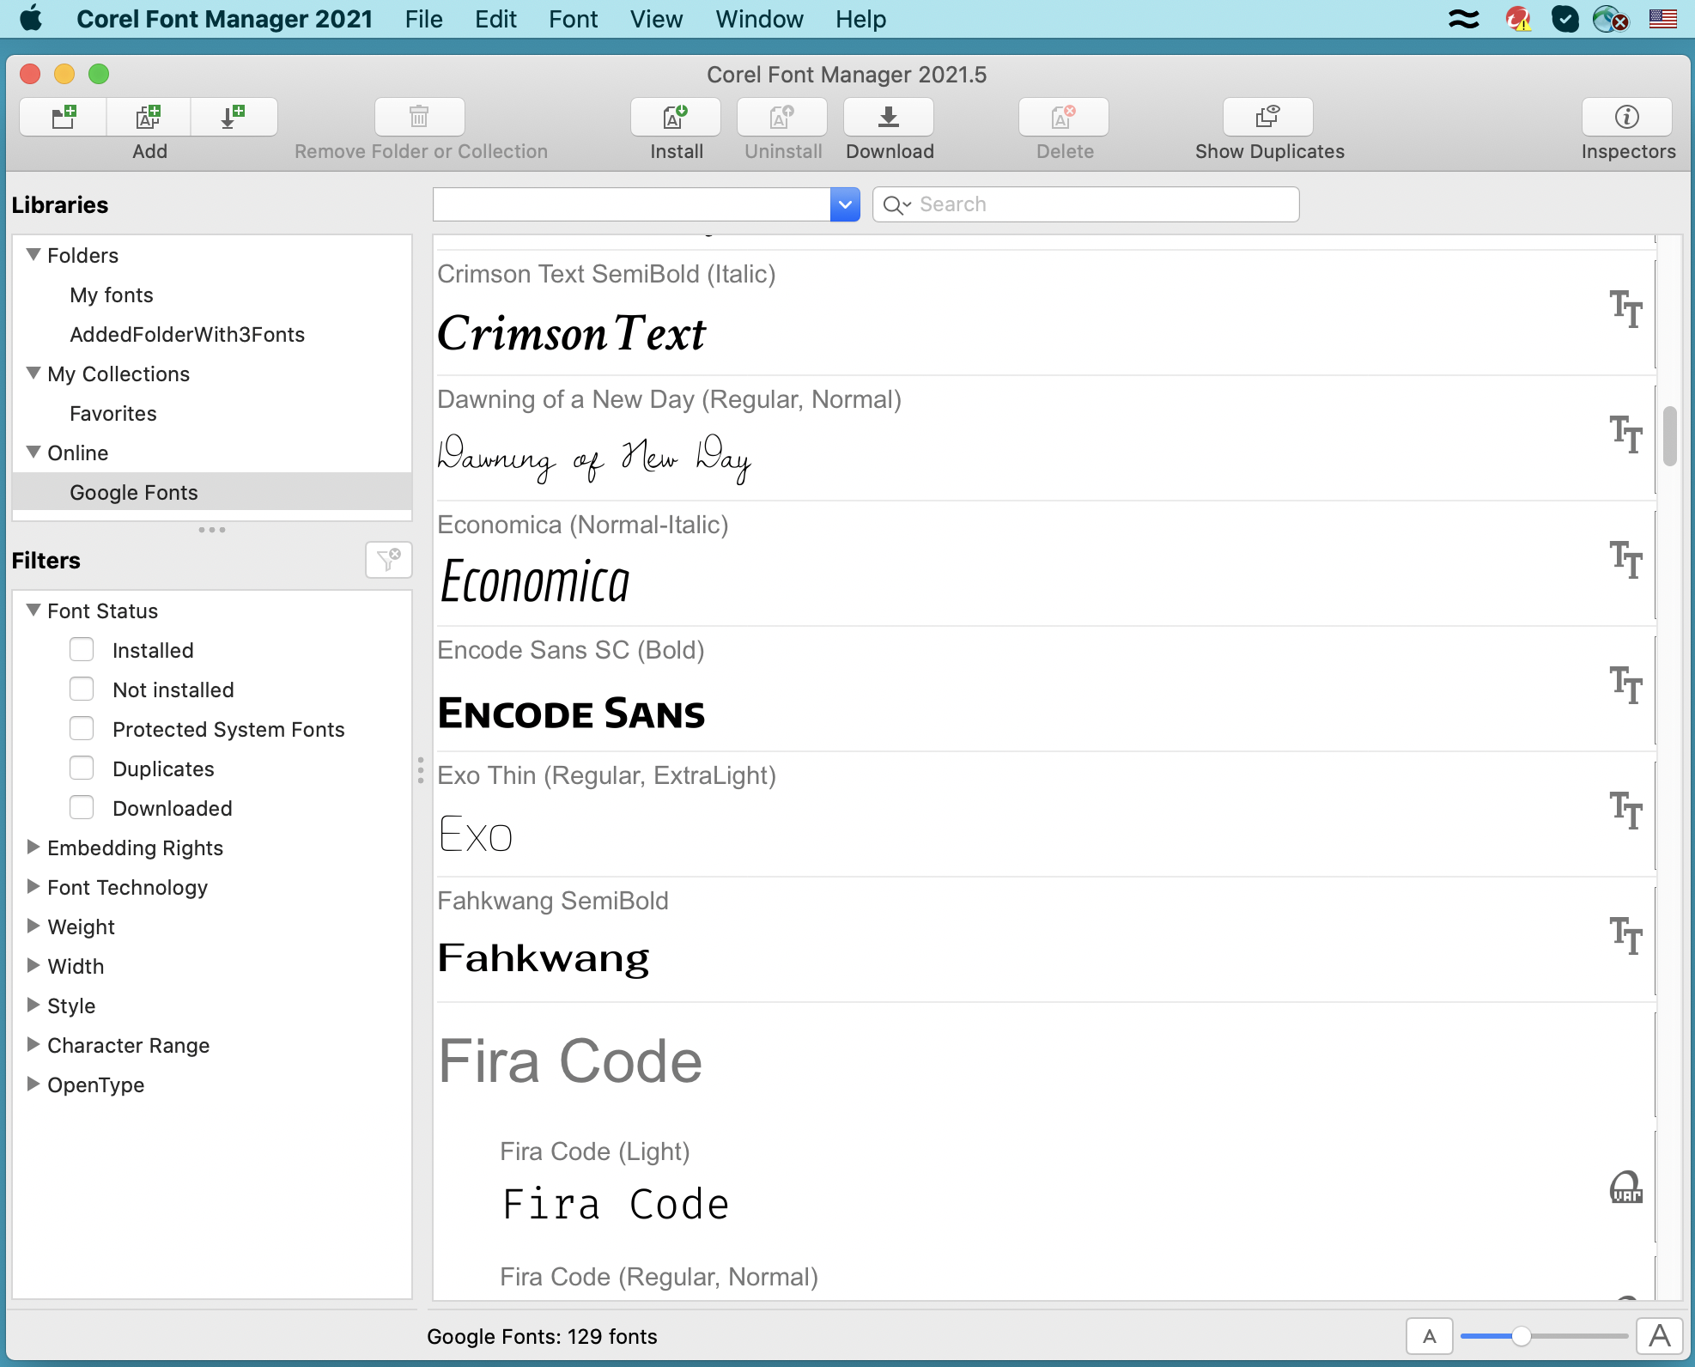The height and width of the screenshot is (1367, 1695).
Task: Toggle the Downloaded filter checkbox
Action: click(x=82, y=808)
